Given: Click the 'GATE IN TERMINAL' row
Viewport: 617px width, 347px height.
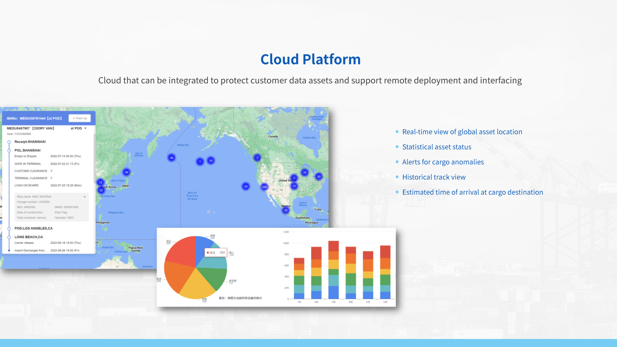Looking at the screenshot, I should click(x=47, y=164).
